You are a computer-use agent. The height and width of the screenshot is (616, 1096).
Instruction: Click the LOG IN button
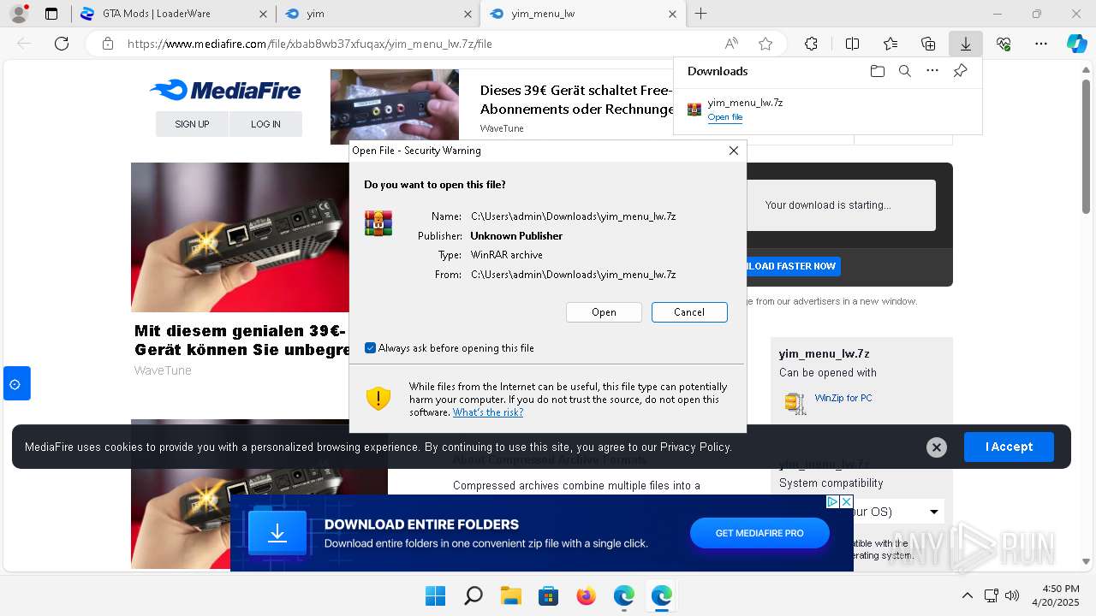click(265, 124)
